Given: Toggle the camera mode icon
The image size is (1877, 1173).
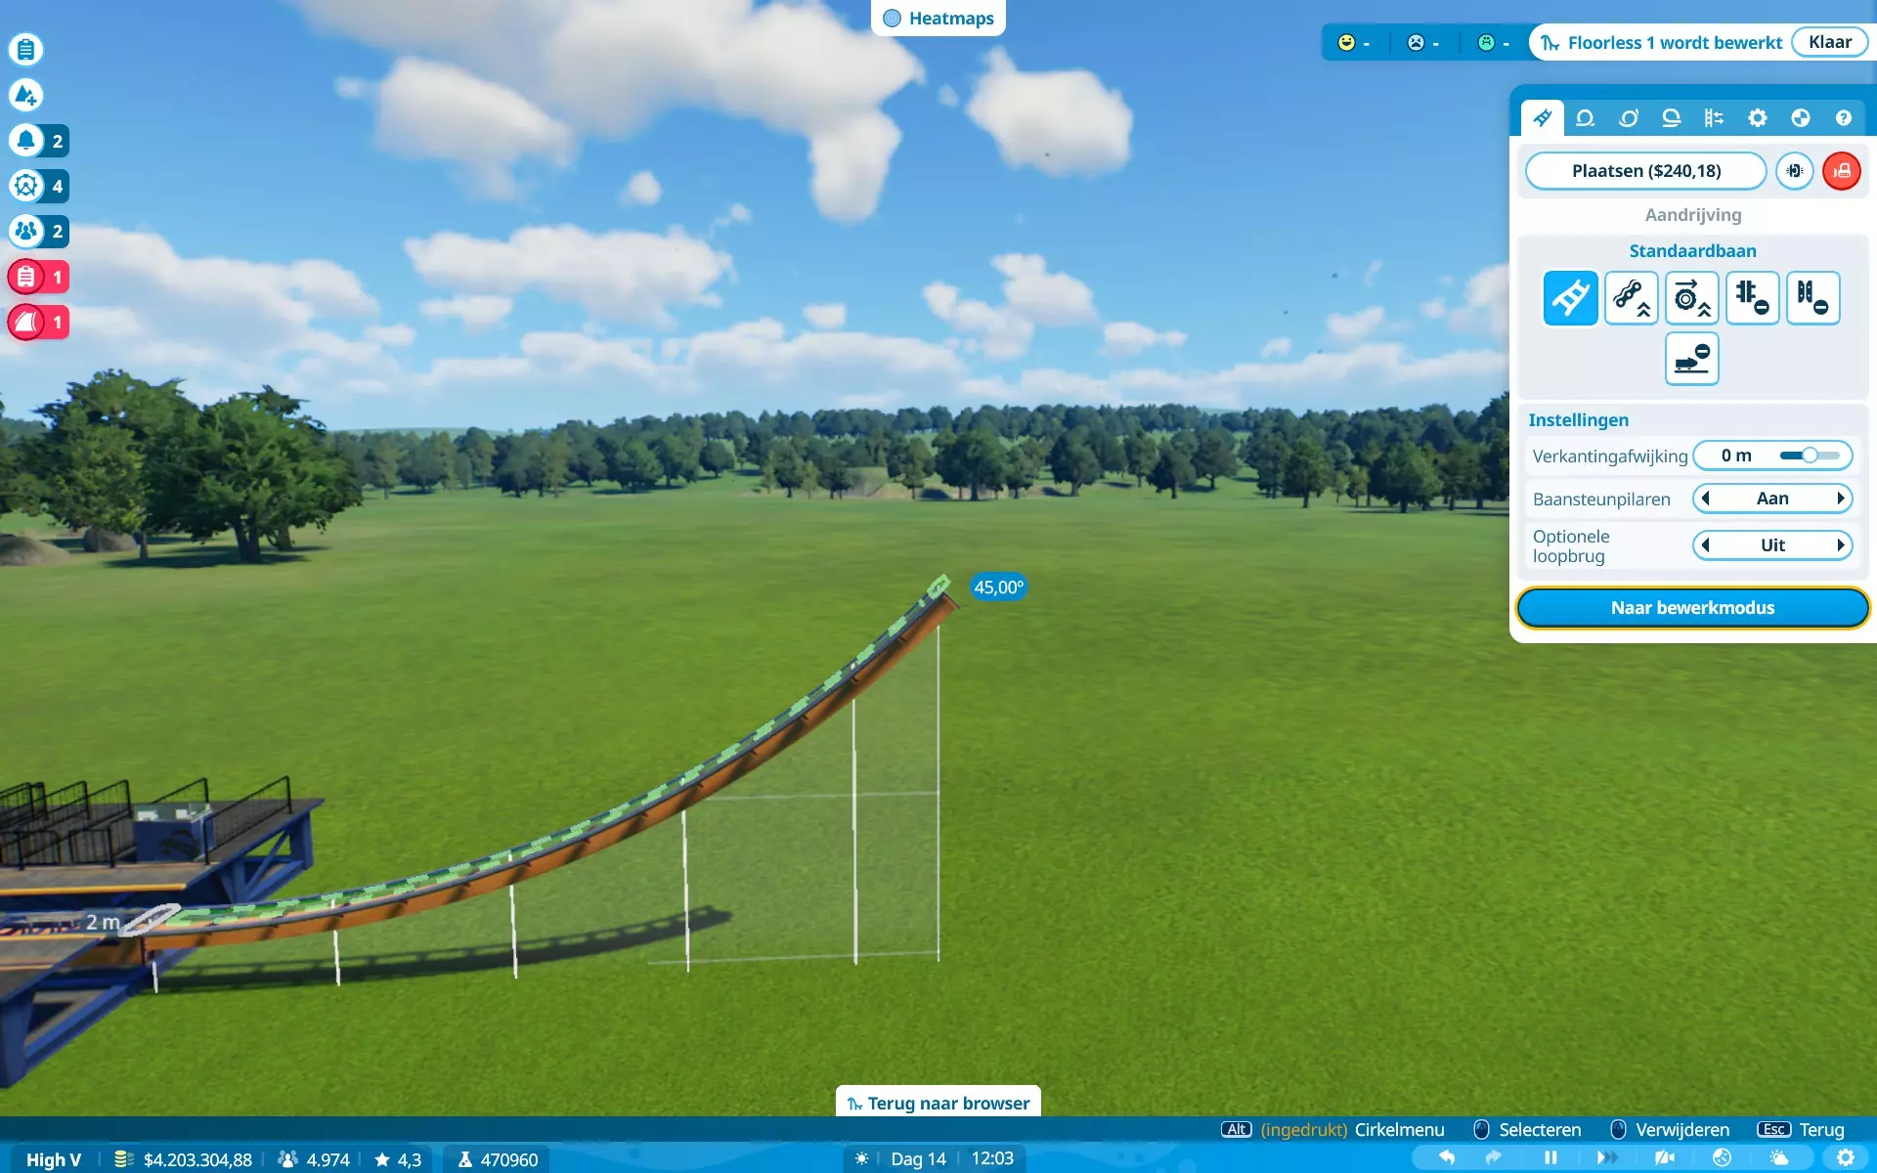Looking at the screenshot, I should (1665, 1158).
